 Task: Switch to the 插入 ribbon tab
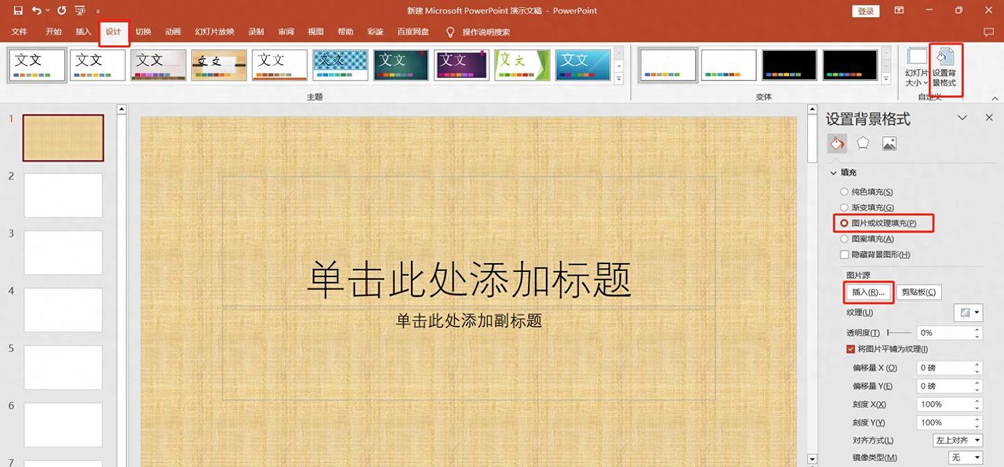coord(82,32)
